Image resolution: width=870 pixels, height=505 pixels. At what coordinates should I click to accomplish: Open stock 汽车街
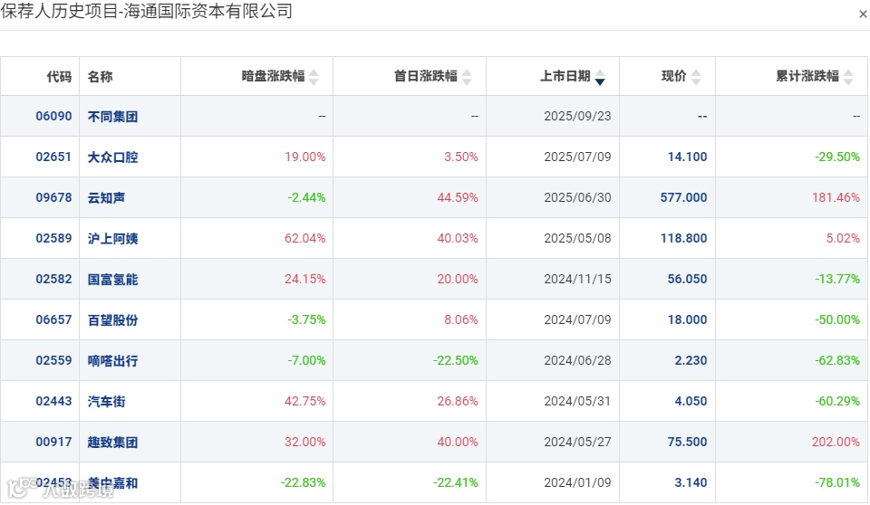tap(106, 401)
